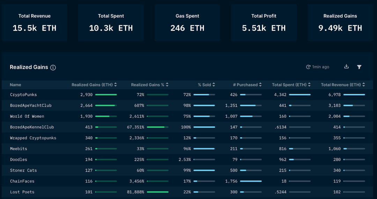This screenshot has height=199, width=377.
Task: Click the # Purchased header label
Action: coord(245,85)
